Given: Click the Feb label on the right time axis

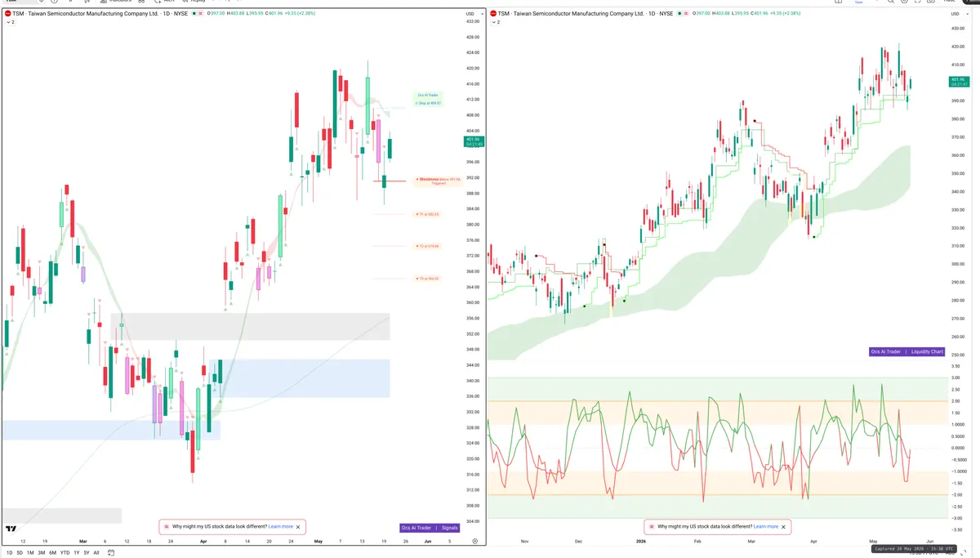Looking at the screenshot, I should tap(697, 542).
